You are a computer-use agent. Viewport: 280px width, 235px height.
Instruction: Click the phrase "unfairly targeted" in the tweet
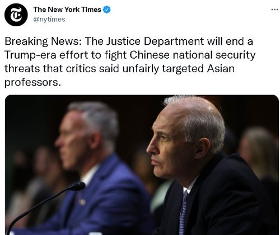pos(163,69)
